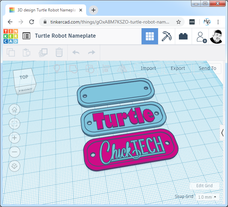Reload the Tinkercad page

pyautogui.click(x=32, y=22)
